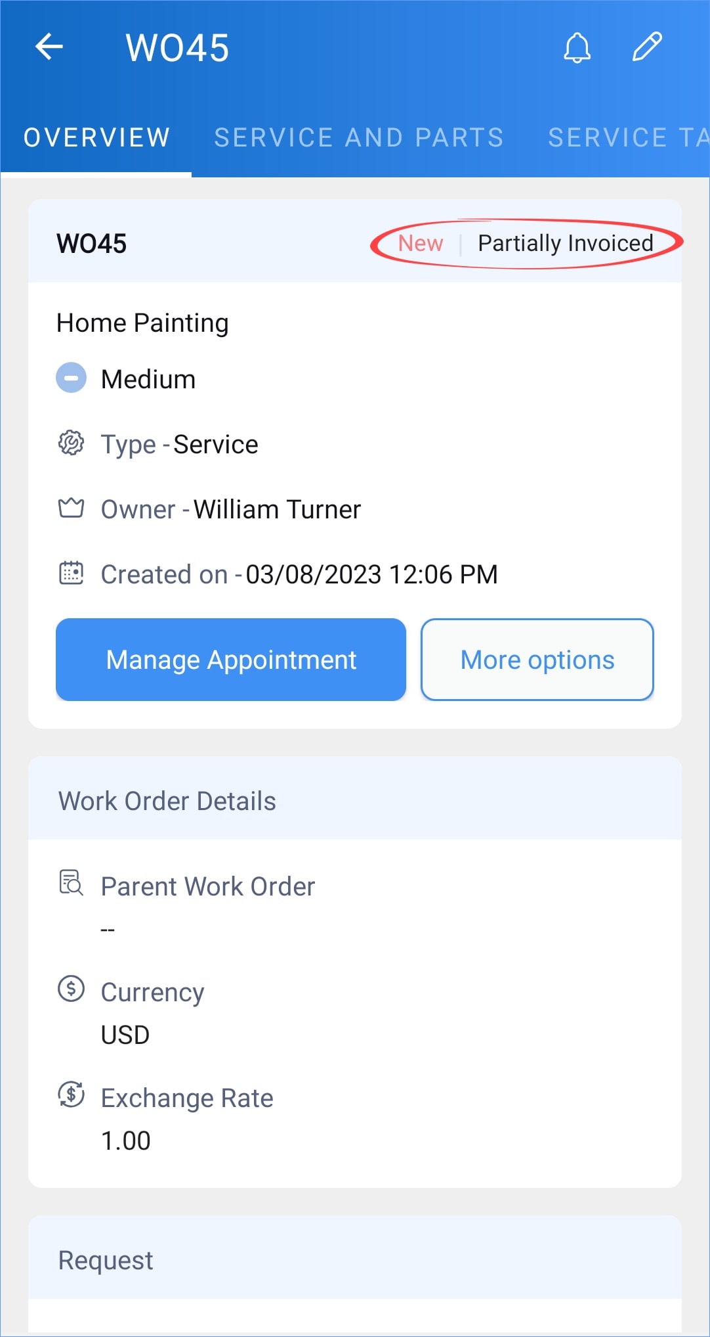Click owner name William Turner

point(278,509)
